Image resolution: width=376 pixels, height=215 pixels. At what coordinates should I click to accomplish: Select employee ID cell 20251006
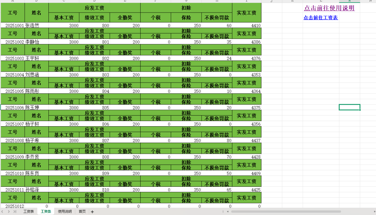[13, 108]
